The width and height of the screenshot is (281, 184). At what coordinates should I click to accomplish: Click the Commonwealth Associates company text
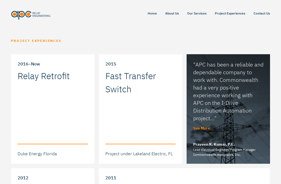click(217, 154)
